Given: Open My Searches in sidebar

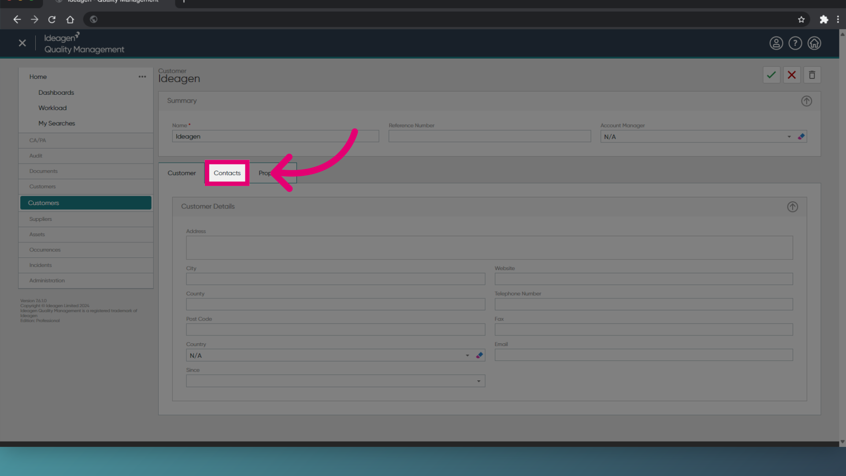Looking at the screenshot, I should pyautogui.click(x=56, y=123).
